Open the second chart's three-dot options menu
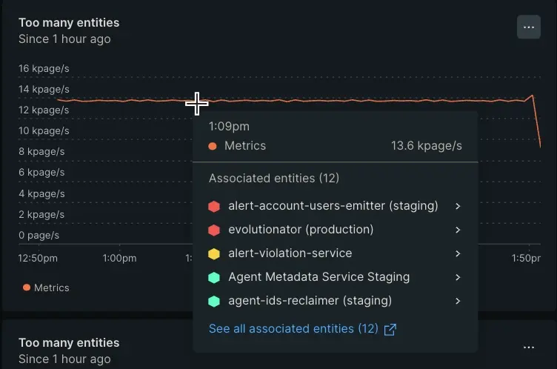The width and height of the screenshot is (557, 369). [528, 347]
